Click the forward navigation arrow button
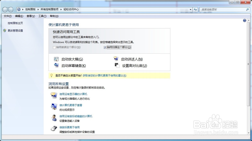 pyautogui.click(x=11, y=10)
